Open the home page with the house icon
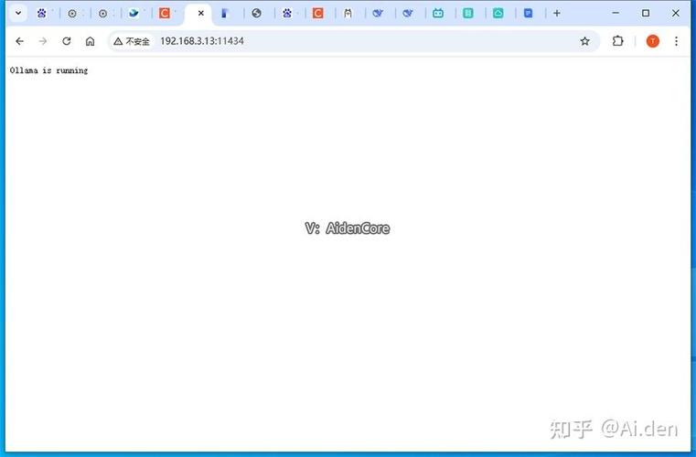 (91, 41)
